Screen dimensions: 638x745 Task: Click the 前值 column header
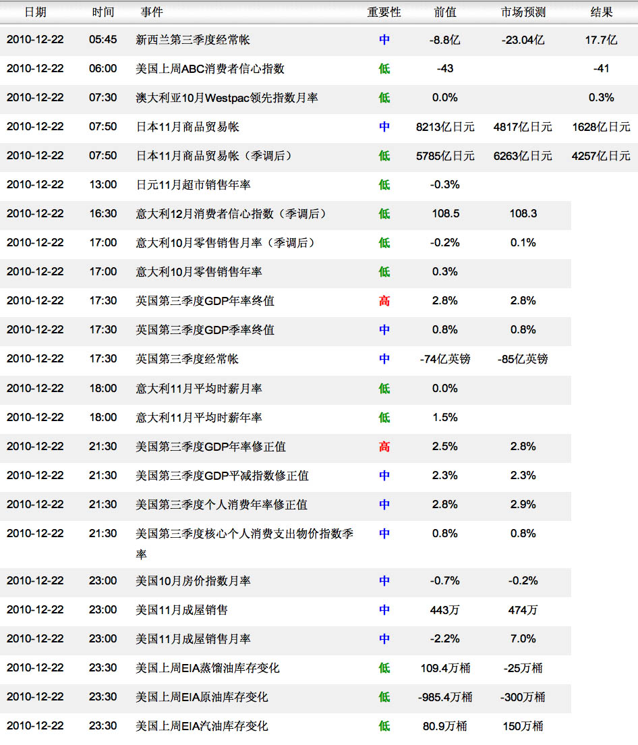tap(445, 12)
